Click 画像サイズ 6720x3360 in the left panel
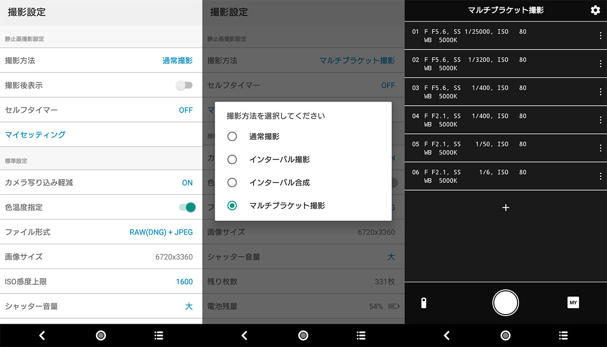Image resolution: width=607 pixels, height=347 pixels. click(x=101, y=257)
